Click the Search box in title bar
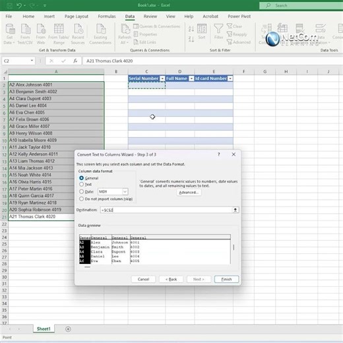The height and width of the screenshot is (343, 343). click(x=301, y=5)
